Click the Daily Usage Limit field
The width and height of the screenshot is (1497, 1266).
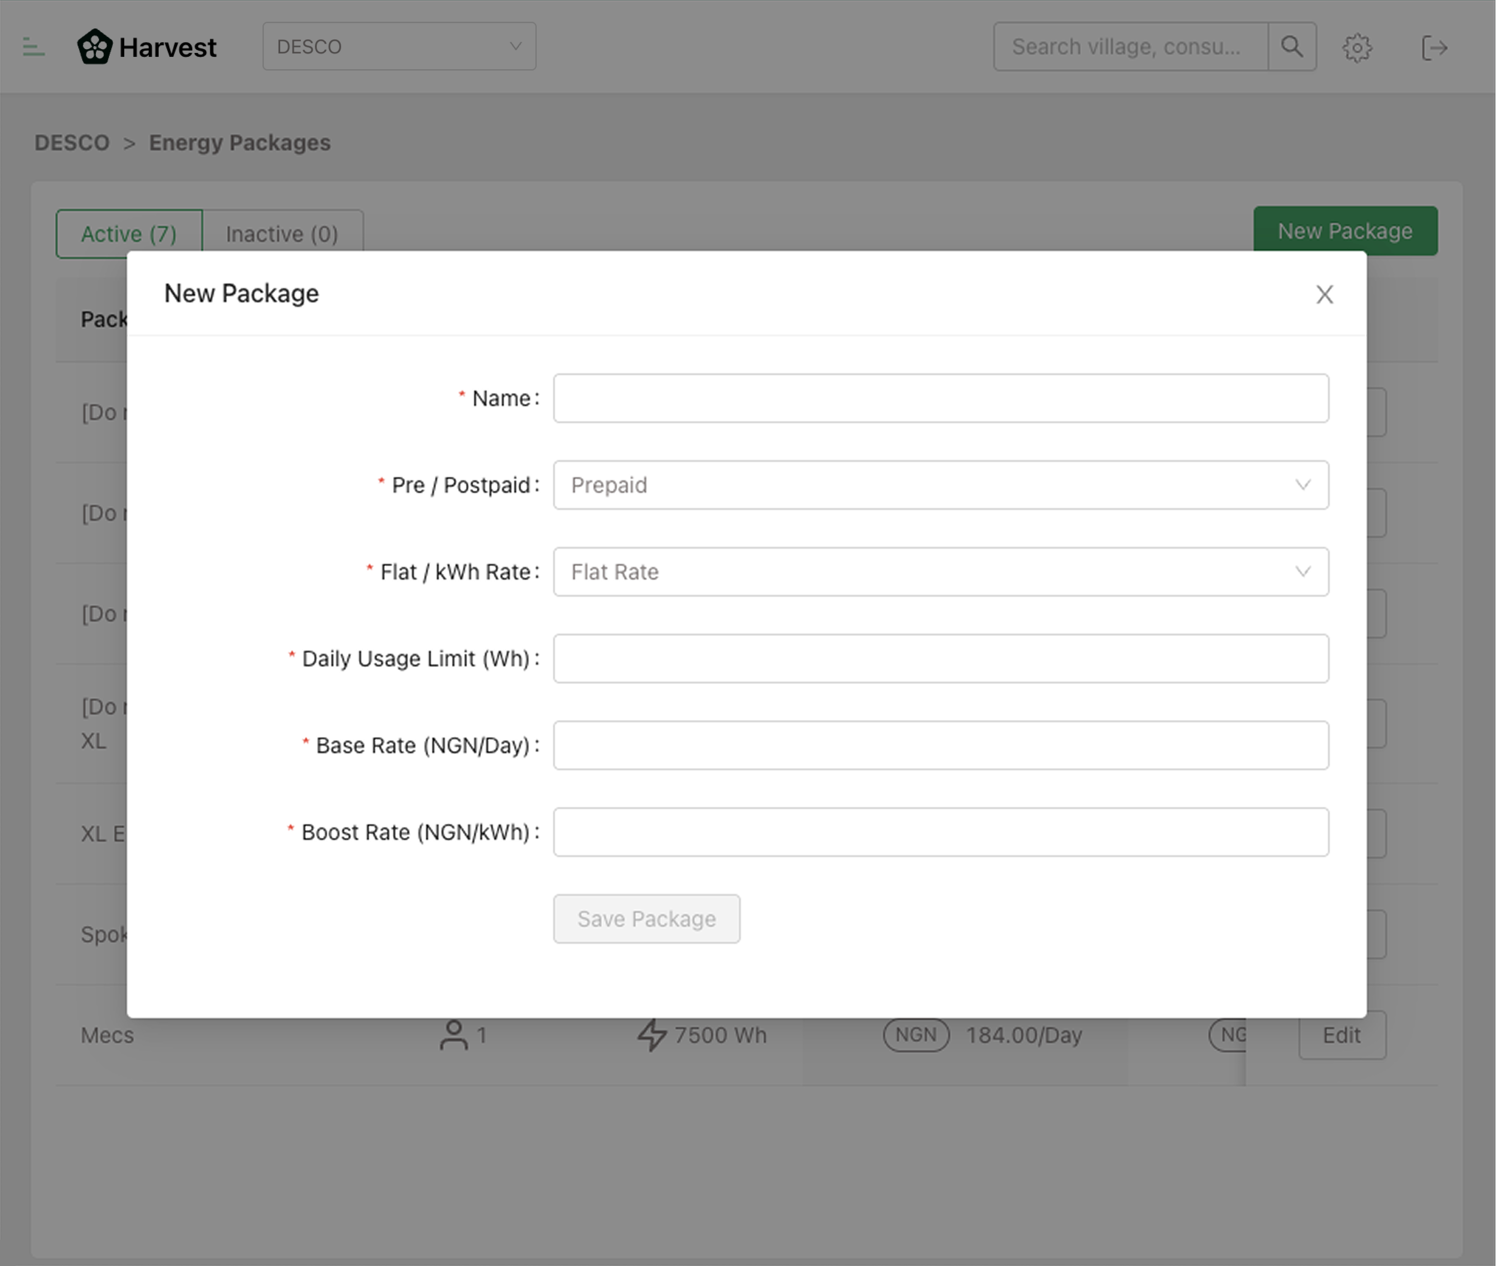tap(940, 659)
